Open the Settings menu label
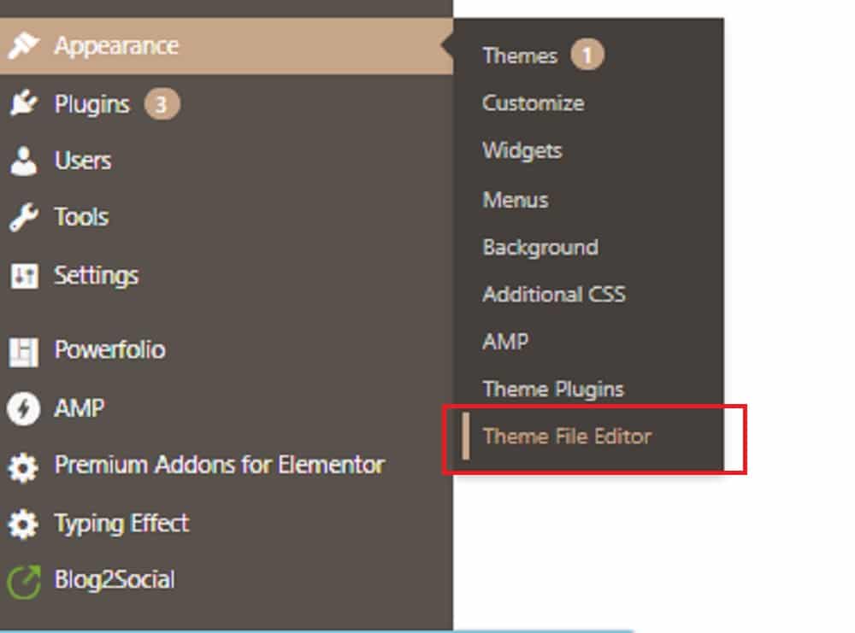The height and width of the screenshot is (633, 855). pyautogui.click(x=97, y=276)
